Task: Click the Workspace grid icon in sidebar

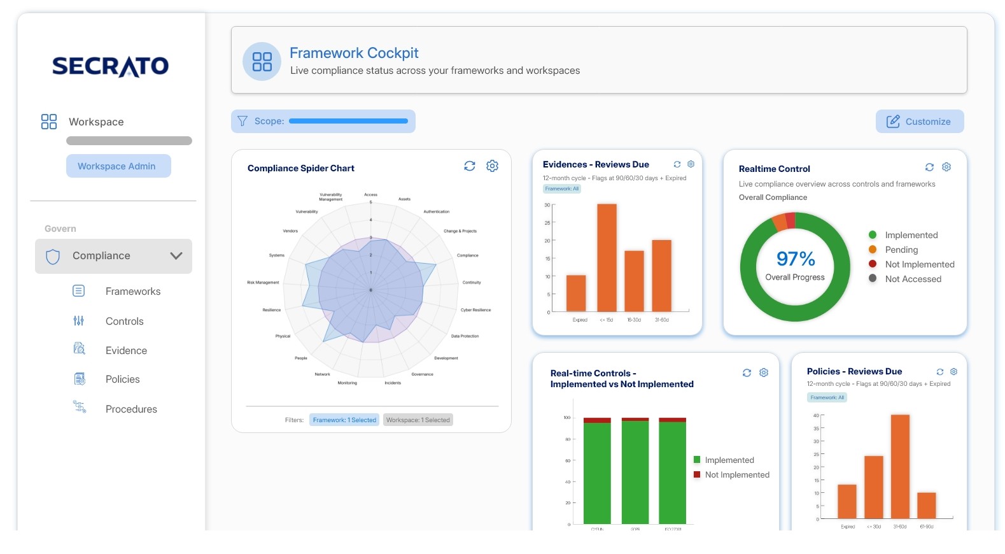Action: (49, 122)
